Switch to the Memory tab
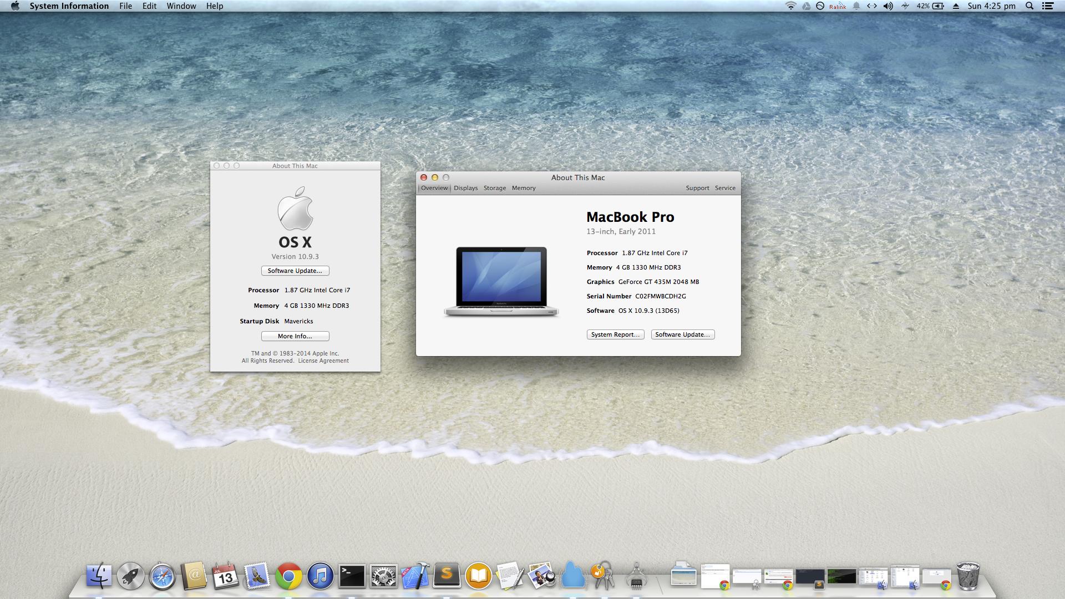 click(524, 188)
